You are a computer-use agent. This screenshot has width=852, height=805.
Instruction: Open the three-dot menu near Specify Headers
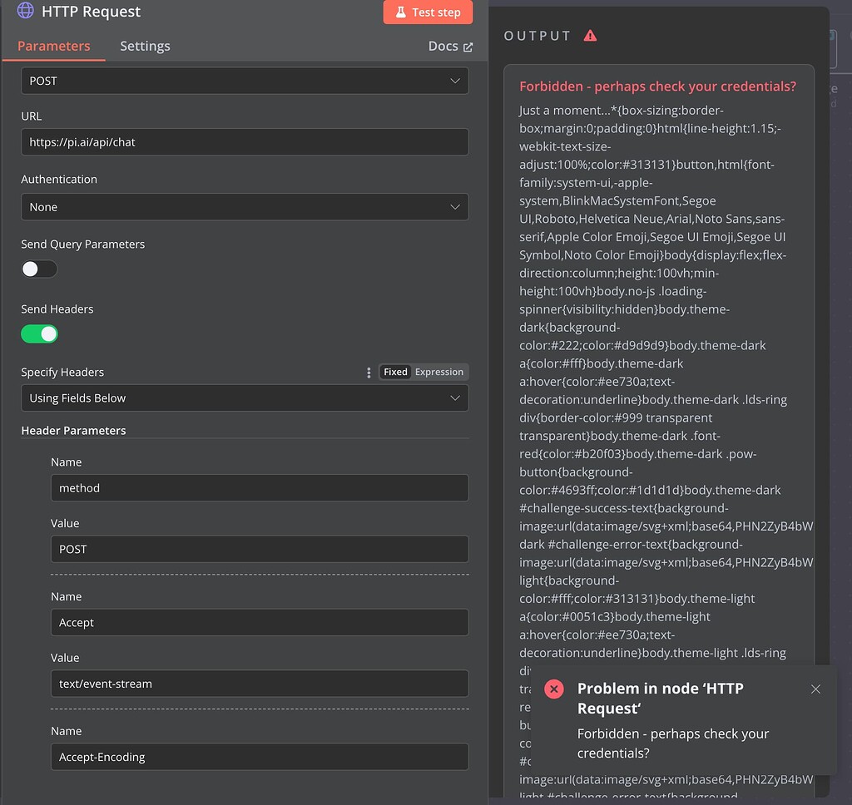pyautogui.click(x=369, y=373)
